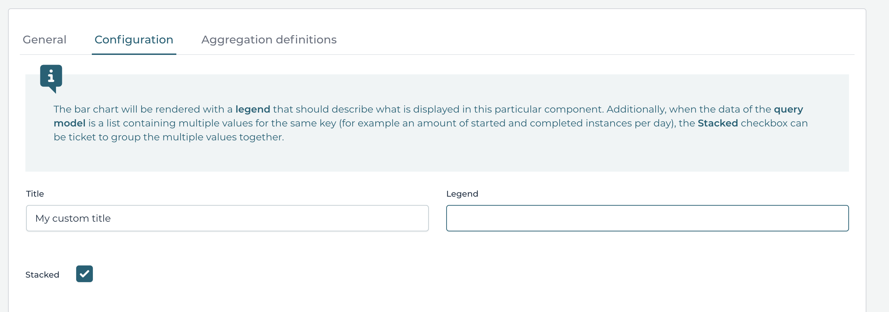The height and width of the screenshot is (312, 889).
Task: Click the bold 'Stacked' word in the note
Action: [718, 123]
